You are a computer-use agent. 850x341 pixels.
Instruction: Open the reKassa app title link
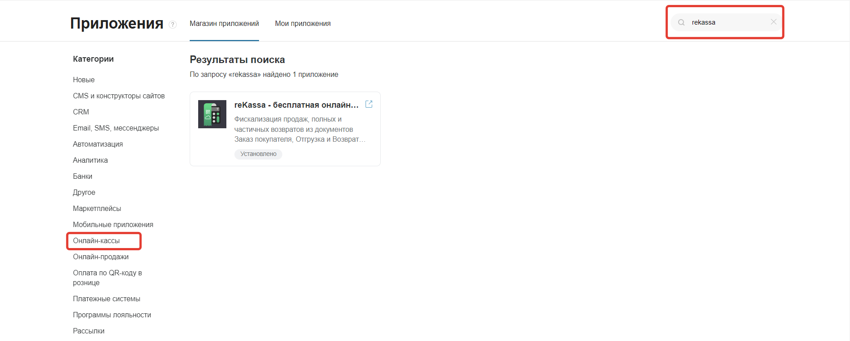(297, 105)
